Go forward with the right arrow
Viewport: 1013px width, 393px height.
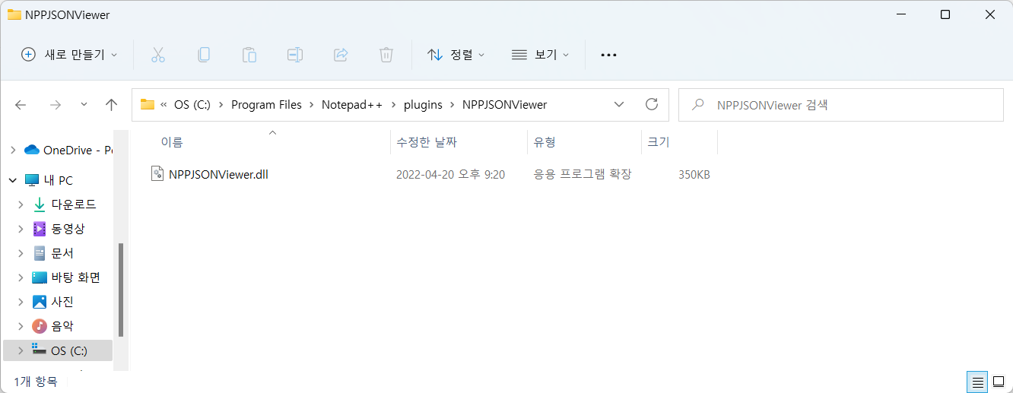55,105
